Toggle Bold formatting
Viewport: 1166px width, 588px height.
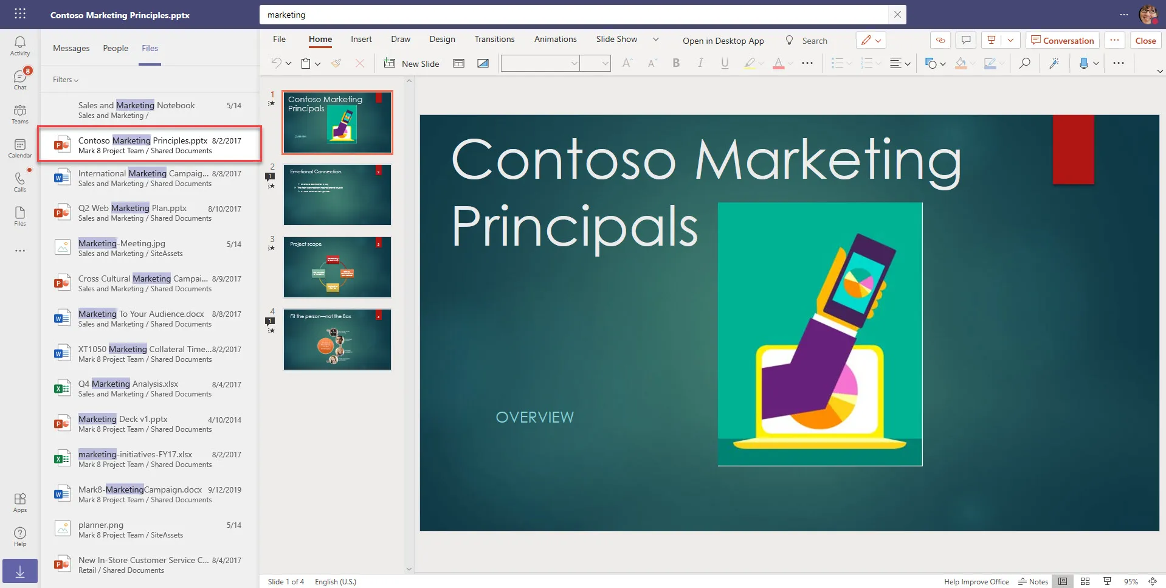coord(676,63)
